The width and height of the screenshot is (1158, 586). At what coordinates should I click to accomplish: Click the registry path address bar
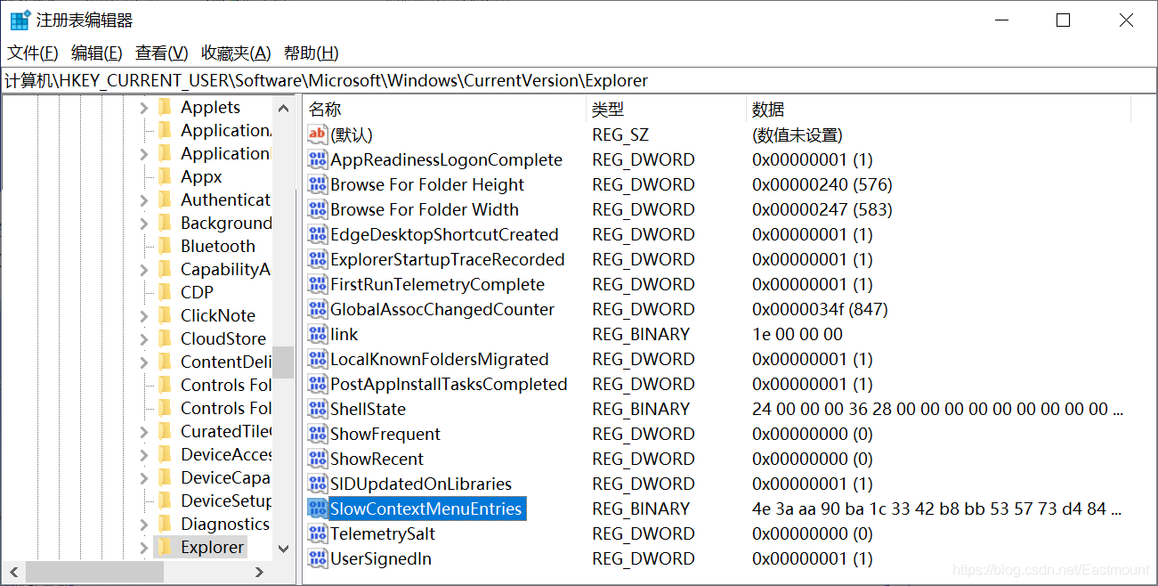coord(579,81)
